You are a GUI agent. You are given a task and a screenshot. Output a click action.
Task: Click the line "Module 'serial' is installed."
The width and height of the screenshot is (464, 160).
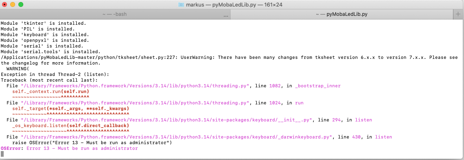click(x=42, y=46)
